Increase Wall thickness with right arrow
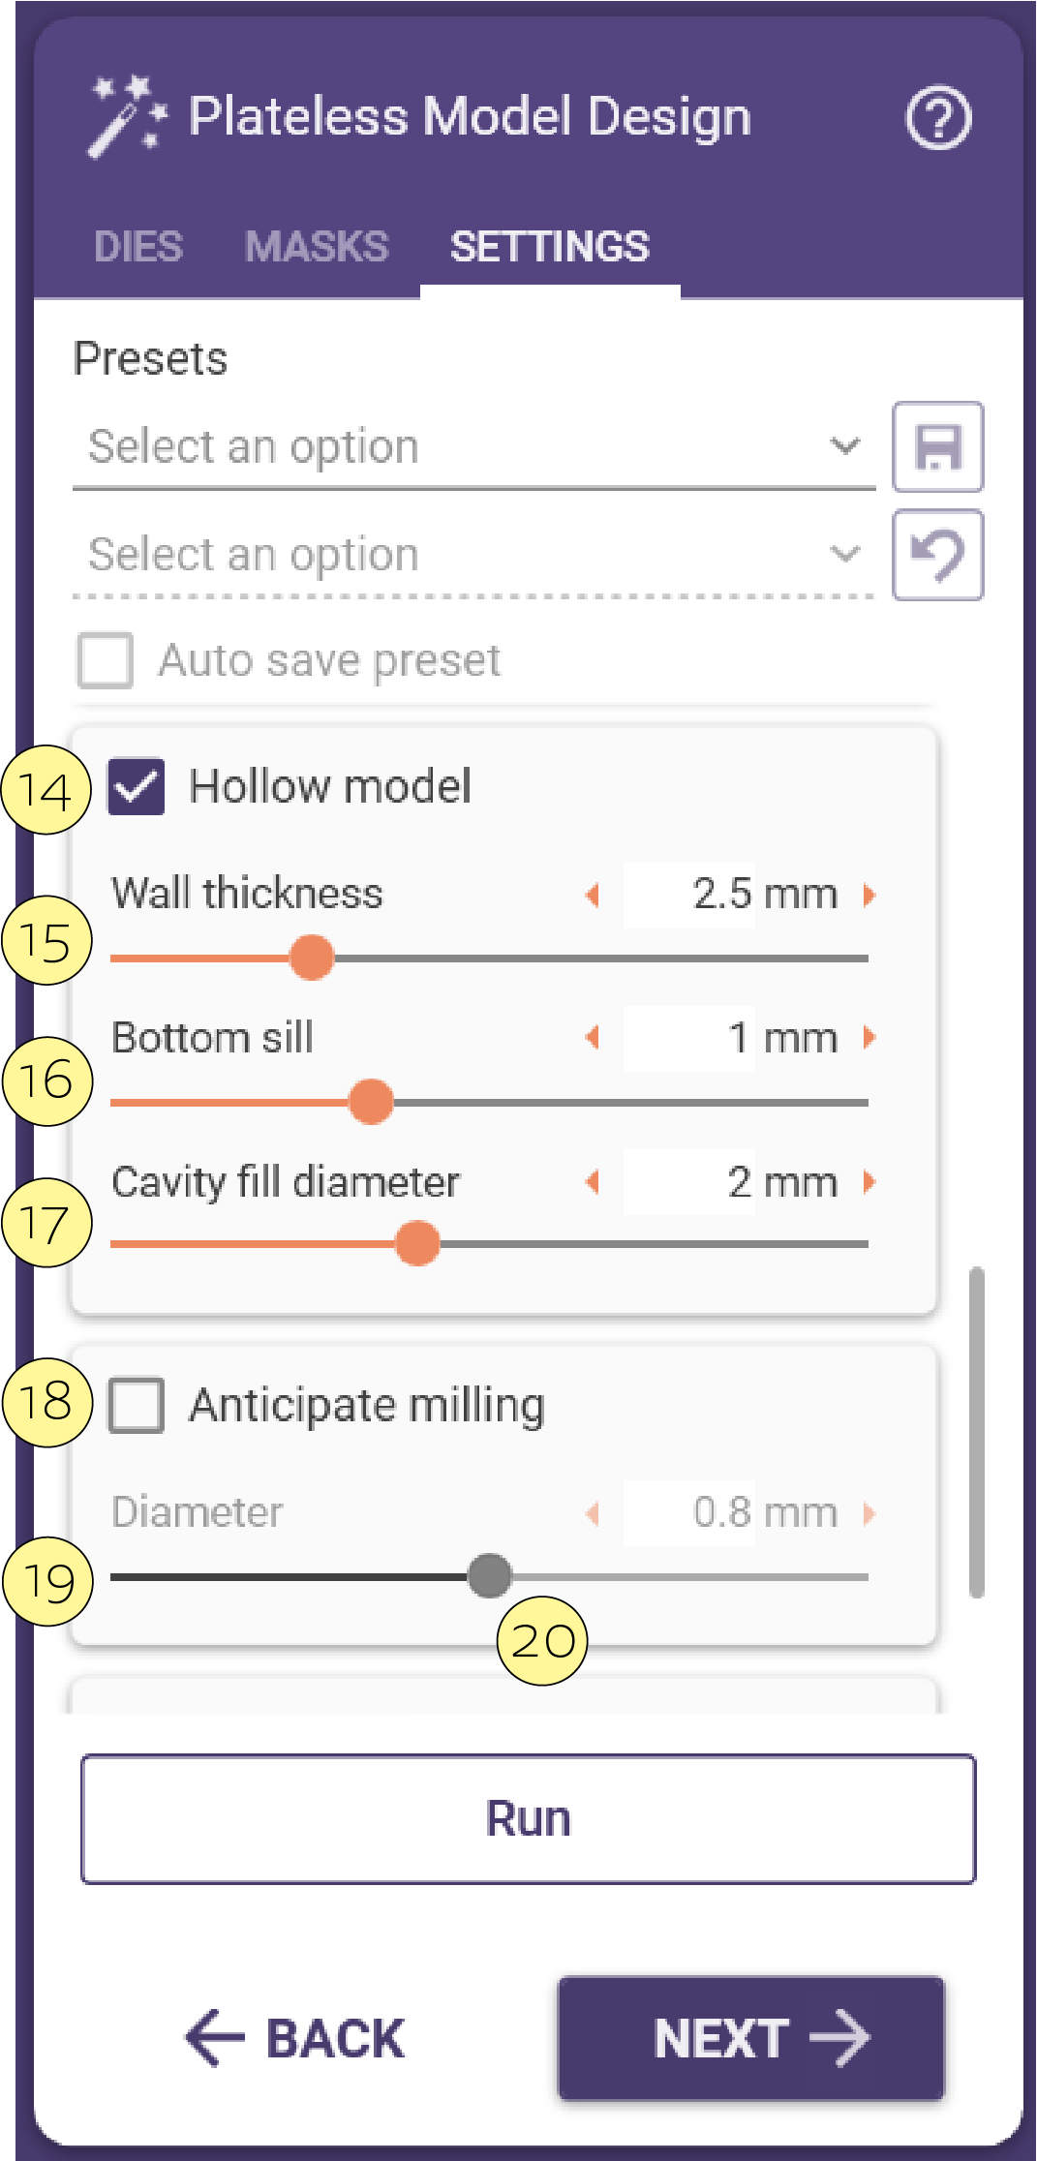The height and width of the screenshot is (2161, 1037). click(x=869, y=895)
